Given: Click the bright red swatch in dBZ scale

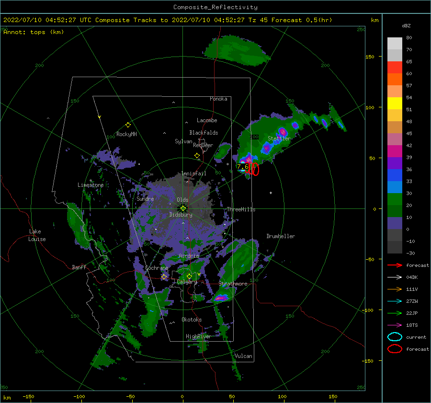Looking at the screenshot, I should click(395, 68).
